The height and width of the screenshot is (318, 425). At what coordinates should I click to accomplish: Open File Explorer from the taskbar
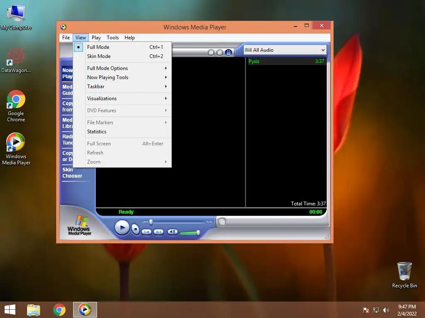pyautogui.click(x=34, y=310)
